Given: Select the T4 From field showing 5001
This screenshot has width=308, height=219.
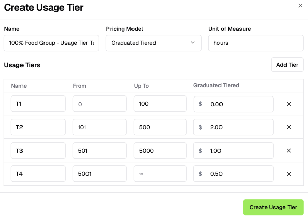Looking at the screenshot, I should click(99, 174).
